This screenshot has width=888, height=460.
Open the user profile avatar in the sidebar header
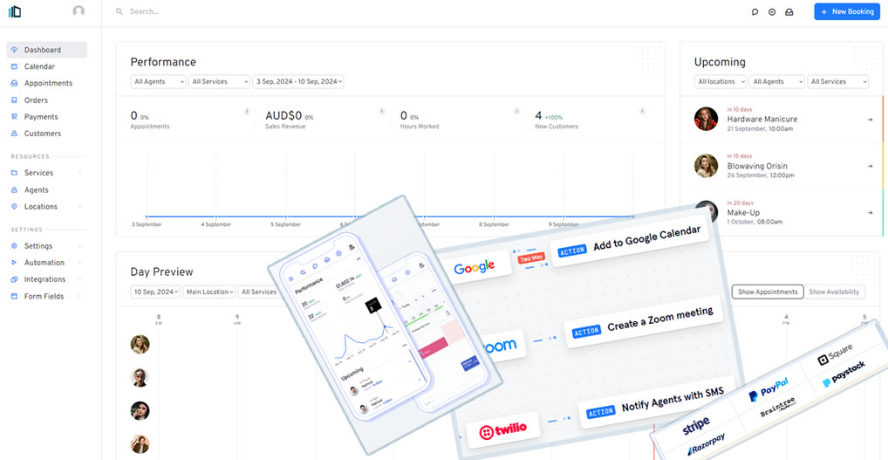[79, 11]
